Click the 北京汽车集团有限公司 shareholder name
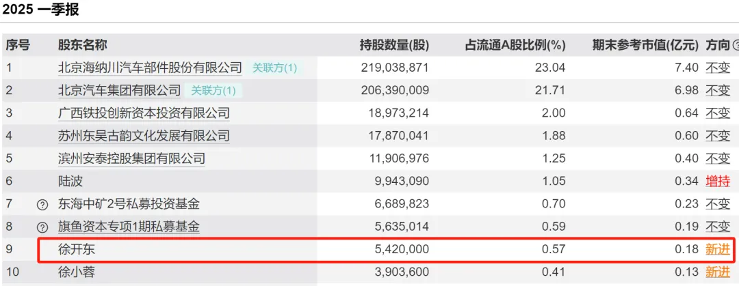Image resolution: width=739 pixels, height=286 pixels. [x=120, y=90]
